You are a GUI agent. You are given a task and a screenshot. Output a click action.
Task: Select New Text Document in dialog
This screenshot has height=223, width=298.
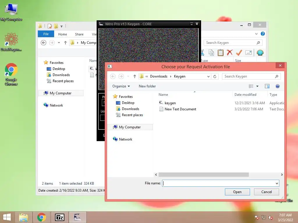tap(180, 109)
